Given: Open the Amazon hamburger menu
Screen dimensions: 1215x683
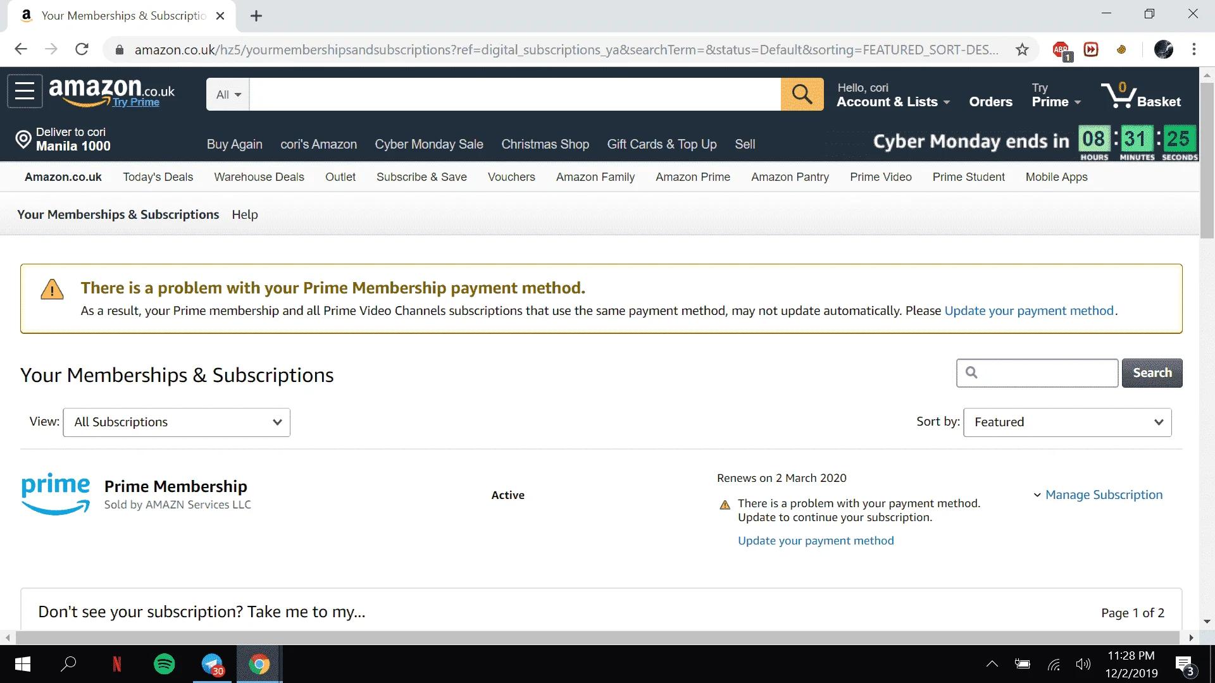Looking at the screenshot, I should pyautogui.click(x=25, y=91).
